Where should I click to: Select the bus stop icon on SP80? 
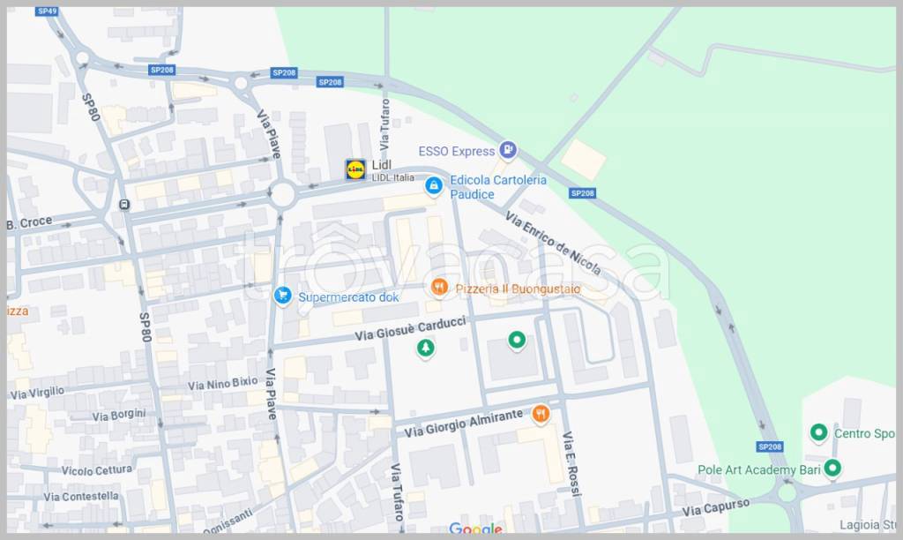pos(124,205)
